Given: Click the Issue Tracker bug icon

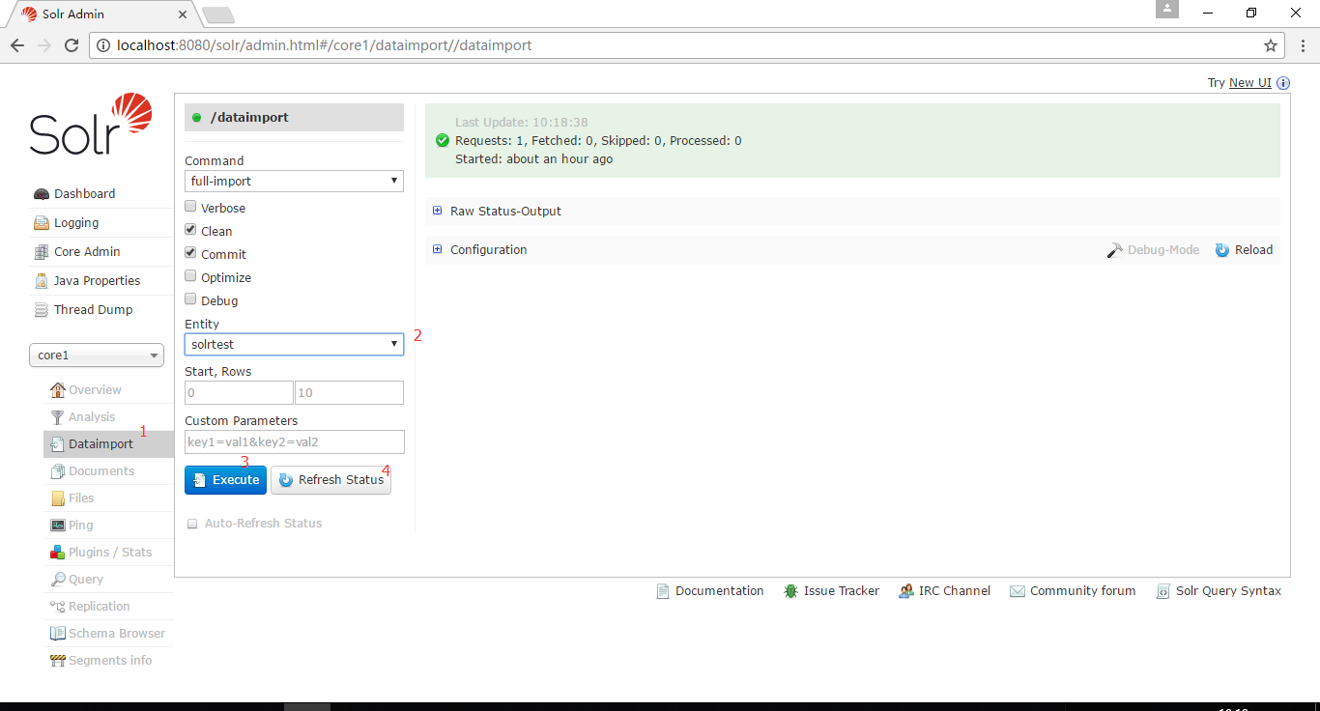Looking at the screenshot, I should click(791, 591).
